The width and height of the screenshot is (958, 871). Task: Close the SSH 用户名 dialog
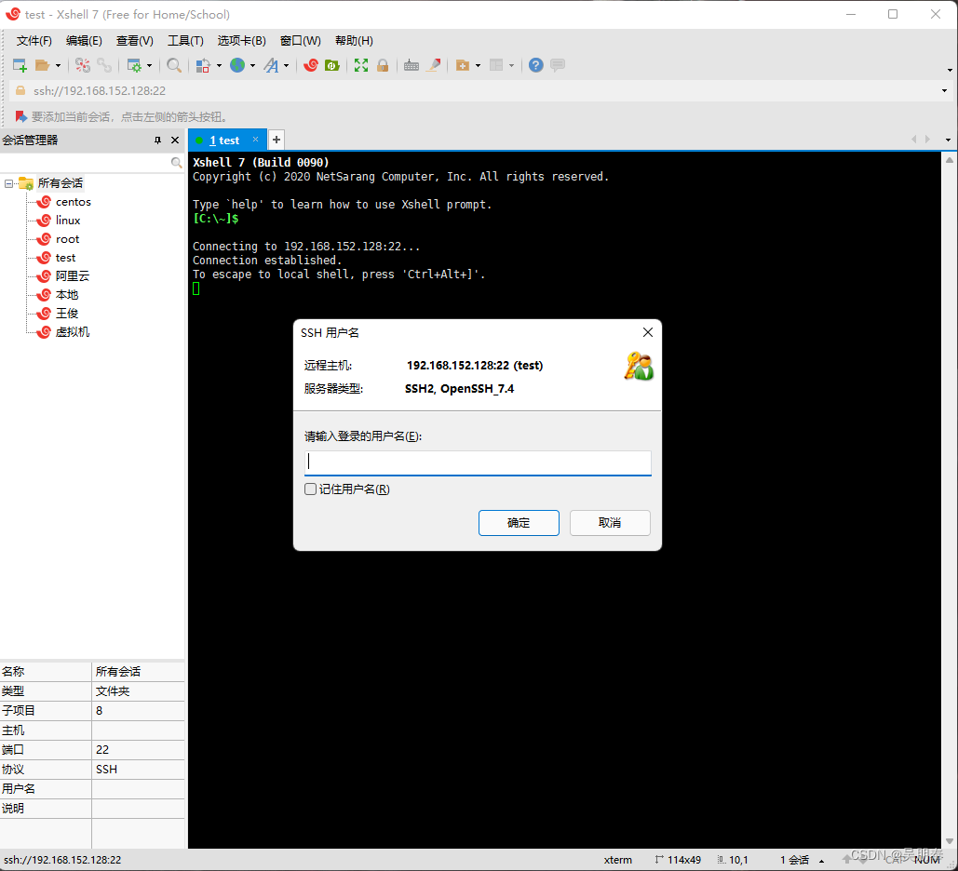pyautogui.click(x=648, y=332)
